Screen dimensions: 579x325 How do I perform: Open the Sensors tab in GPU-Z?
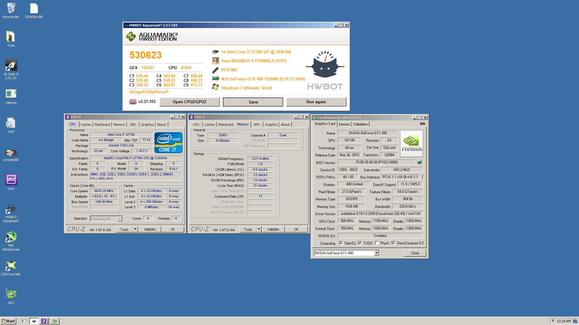(x=344, y=124)
